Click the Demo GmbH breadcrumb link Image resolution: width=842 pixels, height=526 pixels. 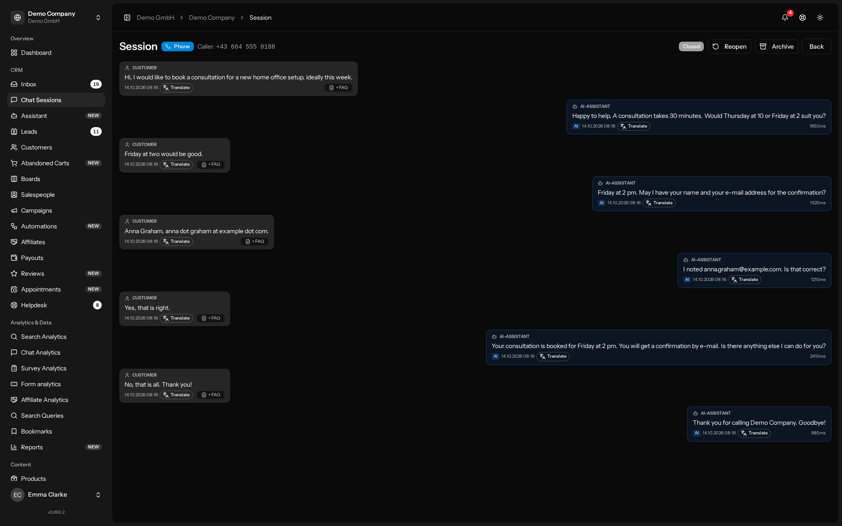155,18
